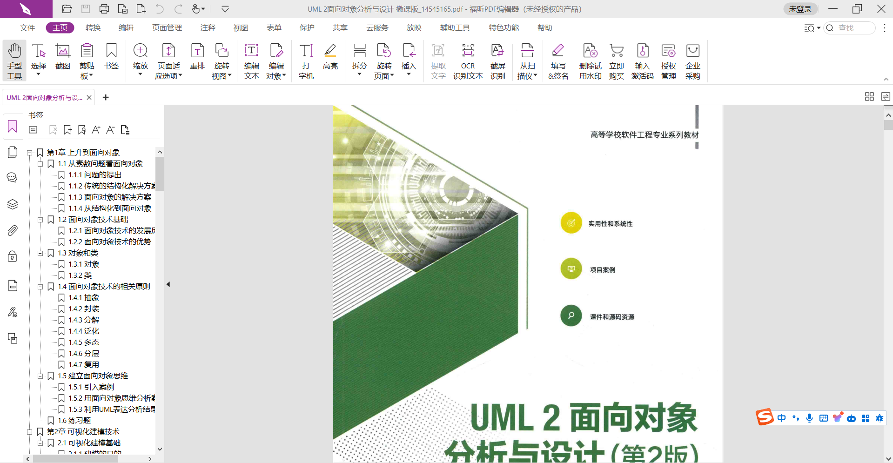Open the Fill & Sign (填写&签名) tool
Image resolution: width=893 pixels, height=463 pixels.
pyautogui.click(x=558, y=61)
